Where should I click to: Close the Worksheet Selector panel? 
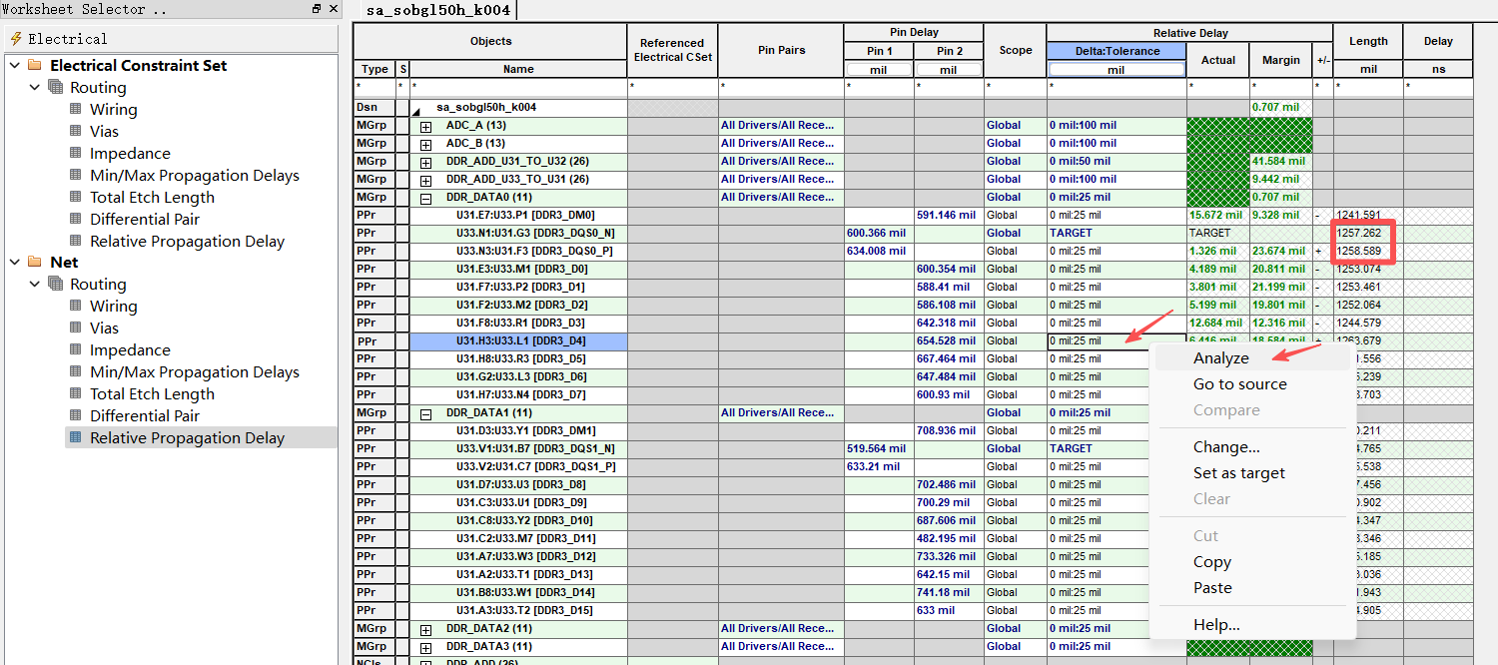333,9
